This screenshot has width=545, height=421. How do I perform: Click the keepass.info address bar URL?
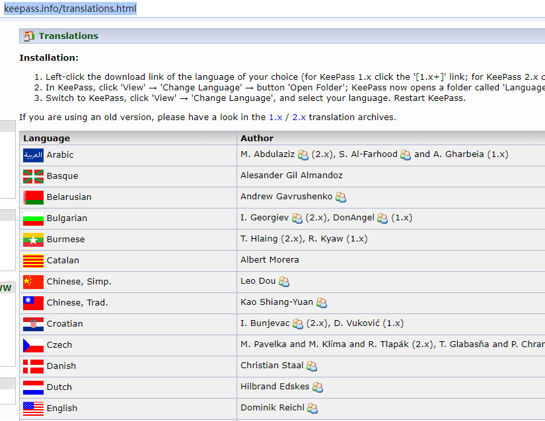pos(70,9)
